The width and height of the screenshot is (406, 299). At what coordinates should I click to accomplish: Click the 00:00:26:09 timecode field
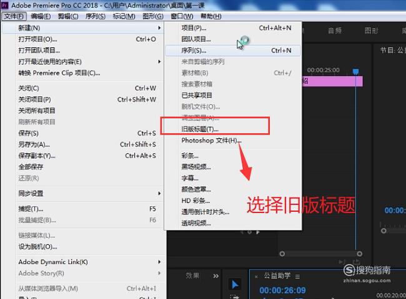click(x=282, y=290)
